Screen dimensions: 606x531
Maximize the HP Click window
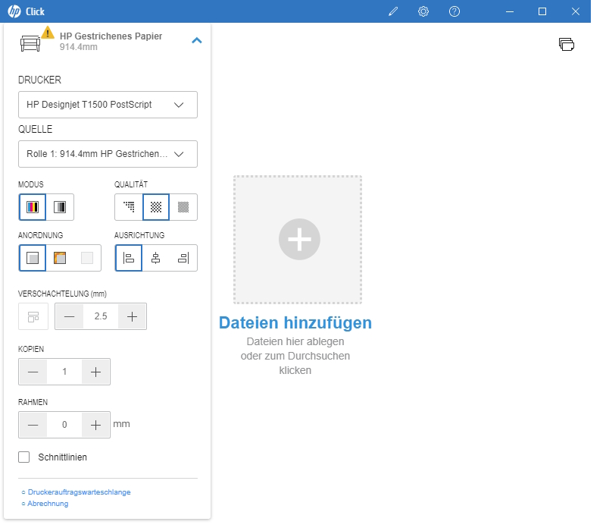coord(542,11)
